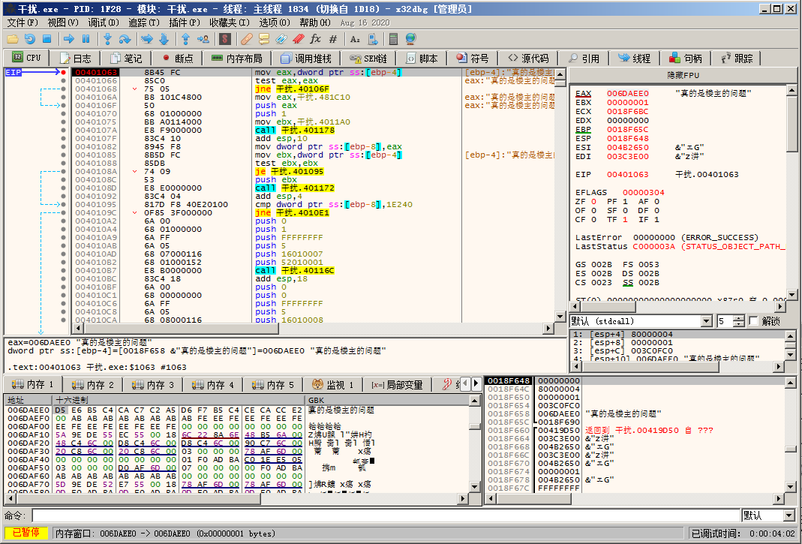Open the Scylla plugin icon
802x544 pixels.
pyautogui.click(x=227, y=39)
